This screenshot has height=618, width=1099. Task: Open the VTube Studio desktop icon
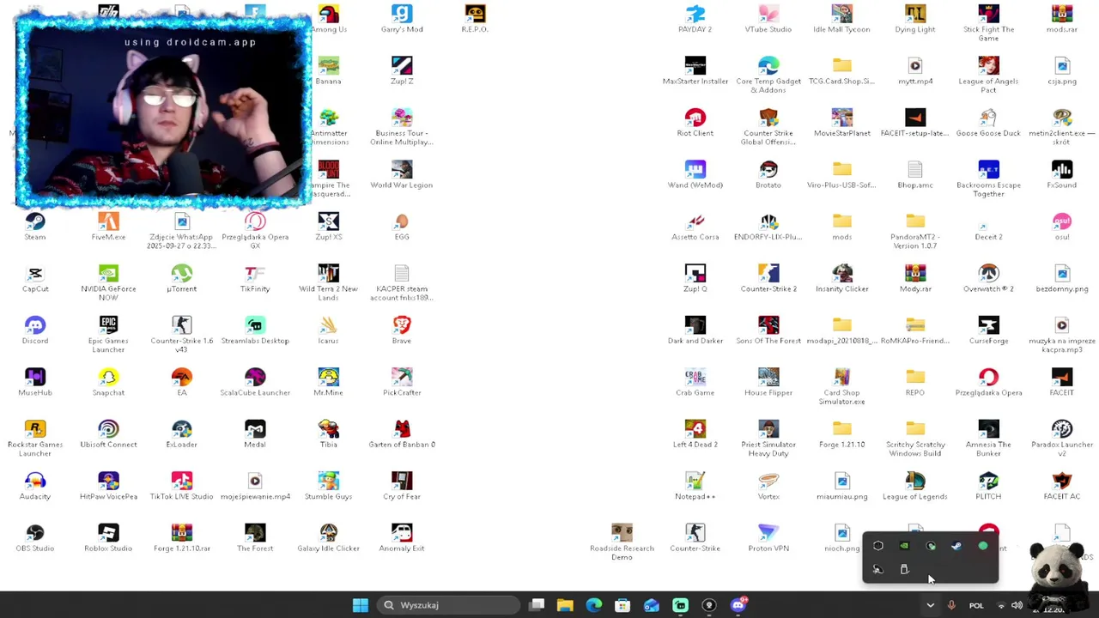click(768, 19)
